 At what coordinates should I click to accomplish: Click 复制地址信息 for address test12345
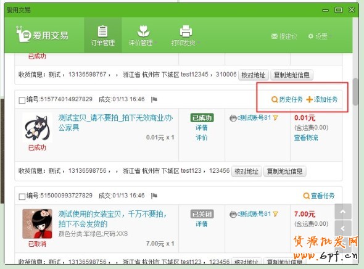pyautogui.click(x=292, y=75)
